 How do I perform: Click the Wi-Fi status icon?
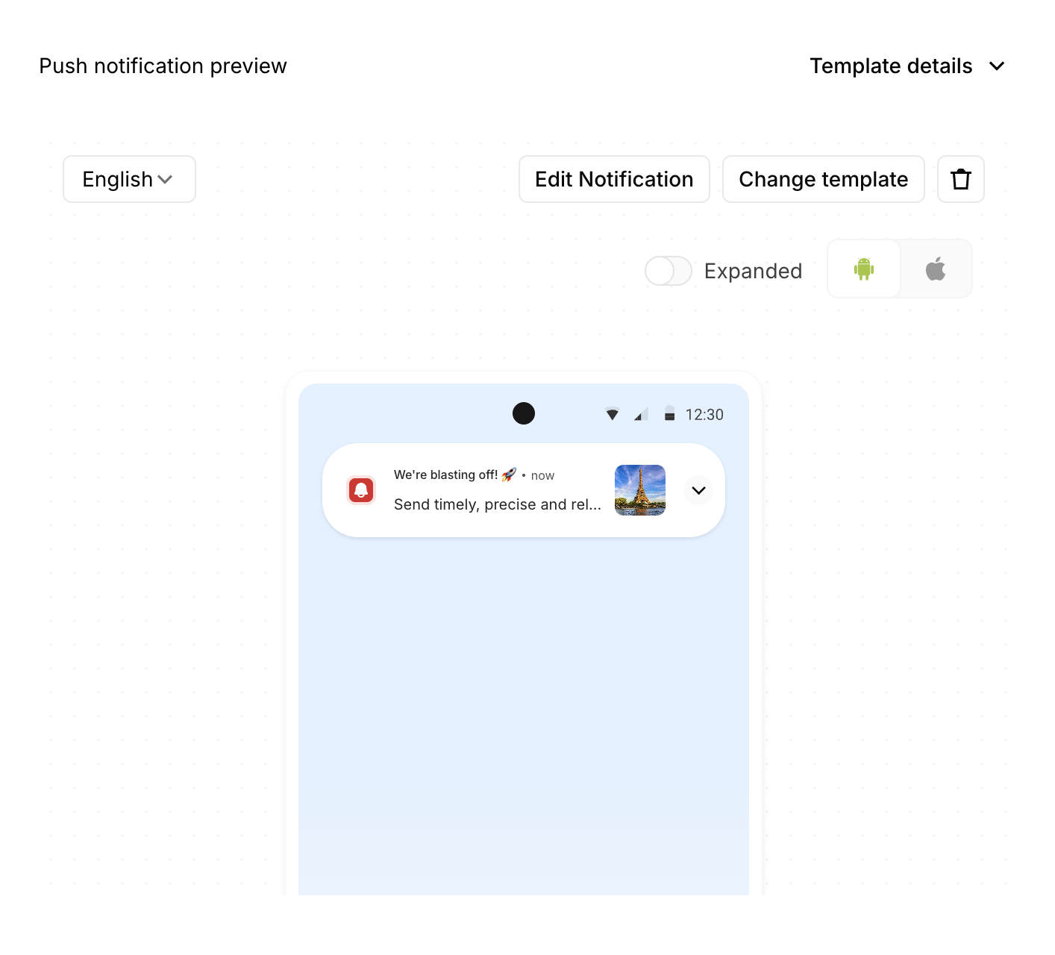(x=612, y=414)
